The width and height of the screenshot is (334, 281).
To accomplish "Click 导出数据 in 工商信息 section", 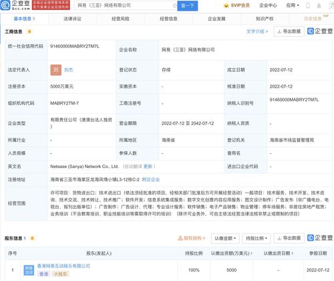I will [x=289, y=31].
